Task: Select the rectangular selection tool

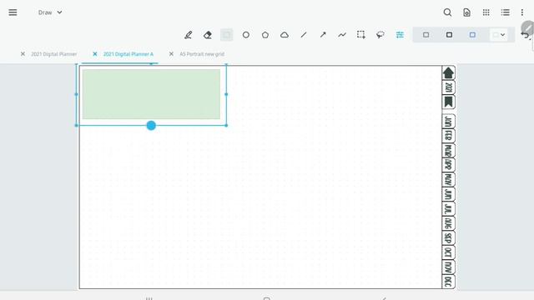Action: click(361, 35)
